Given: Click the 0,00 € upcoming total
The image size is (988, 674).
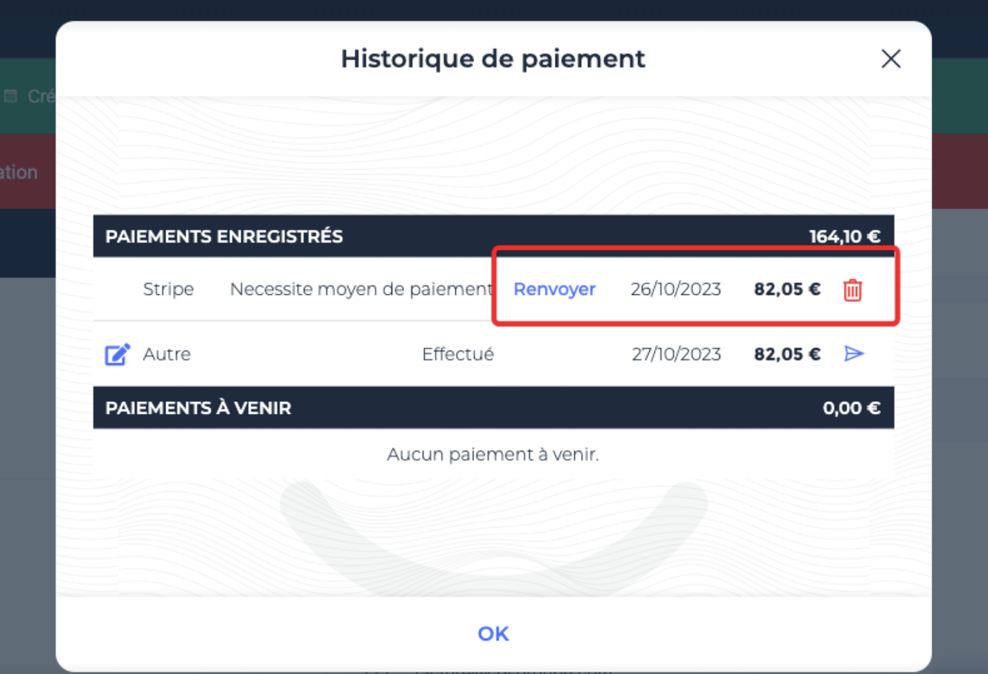Looking at the screenshot, I should [851, 408].
